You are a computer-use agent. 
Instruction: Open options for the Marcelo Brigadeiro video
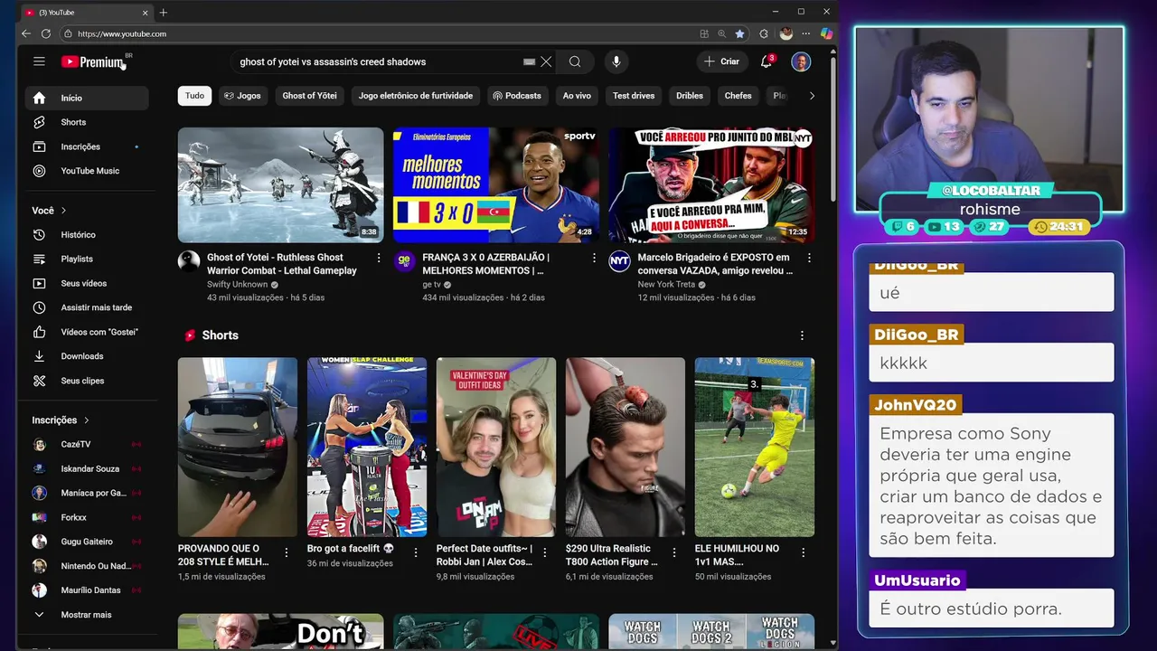coord(809,258)
